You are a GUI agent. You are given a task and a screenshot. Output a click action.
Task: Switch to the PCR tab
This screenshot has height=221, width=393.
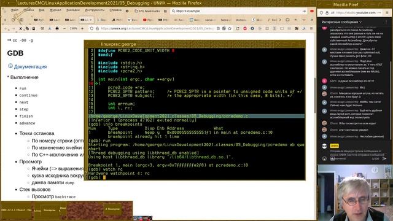click(x=117, y=20)
